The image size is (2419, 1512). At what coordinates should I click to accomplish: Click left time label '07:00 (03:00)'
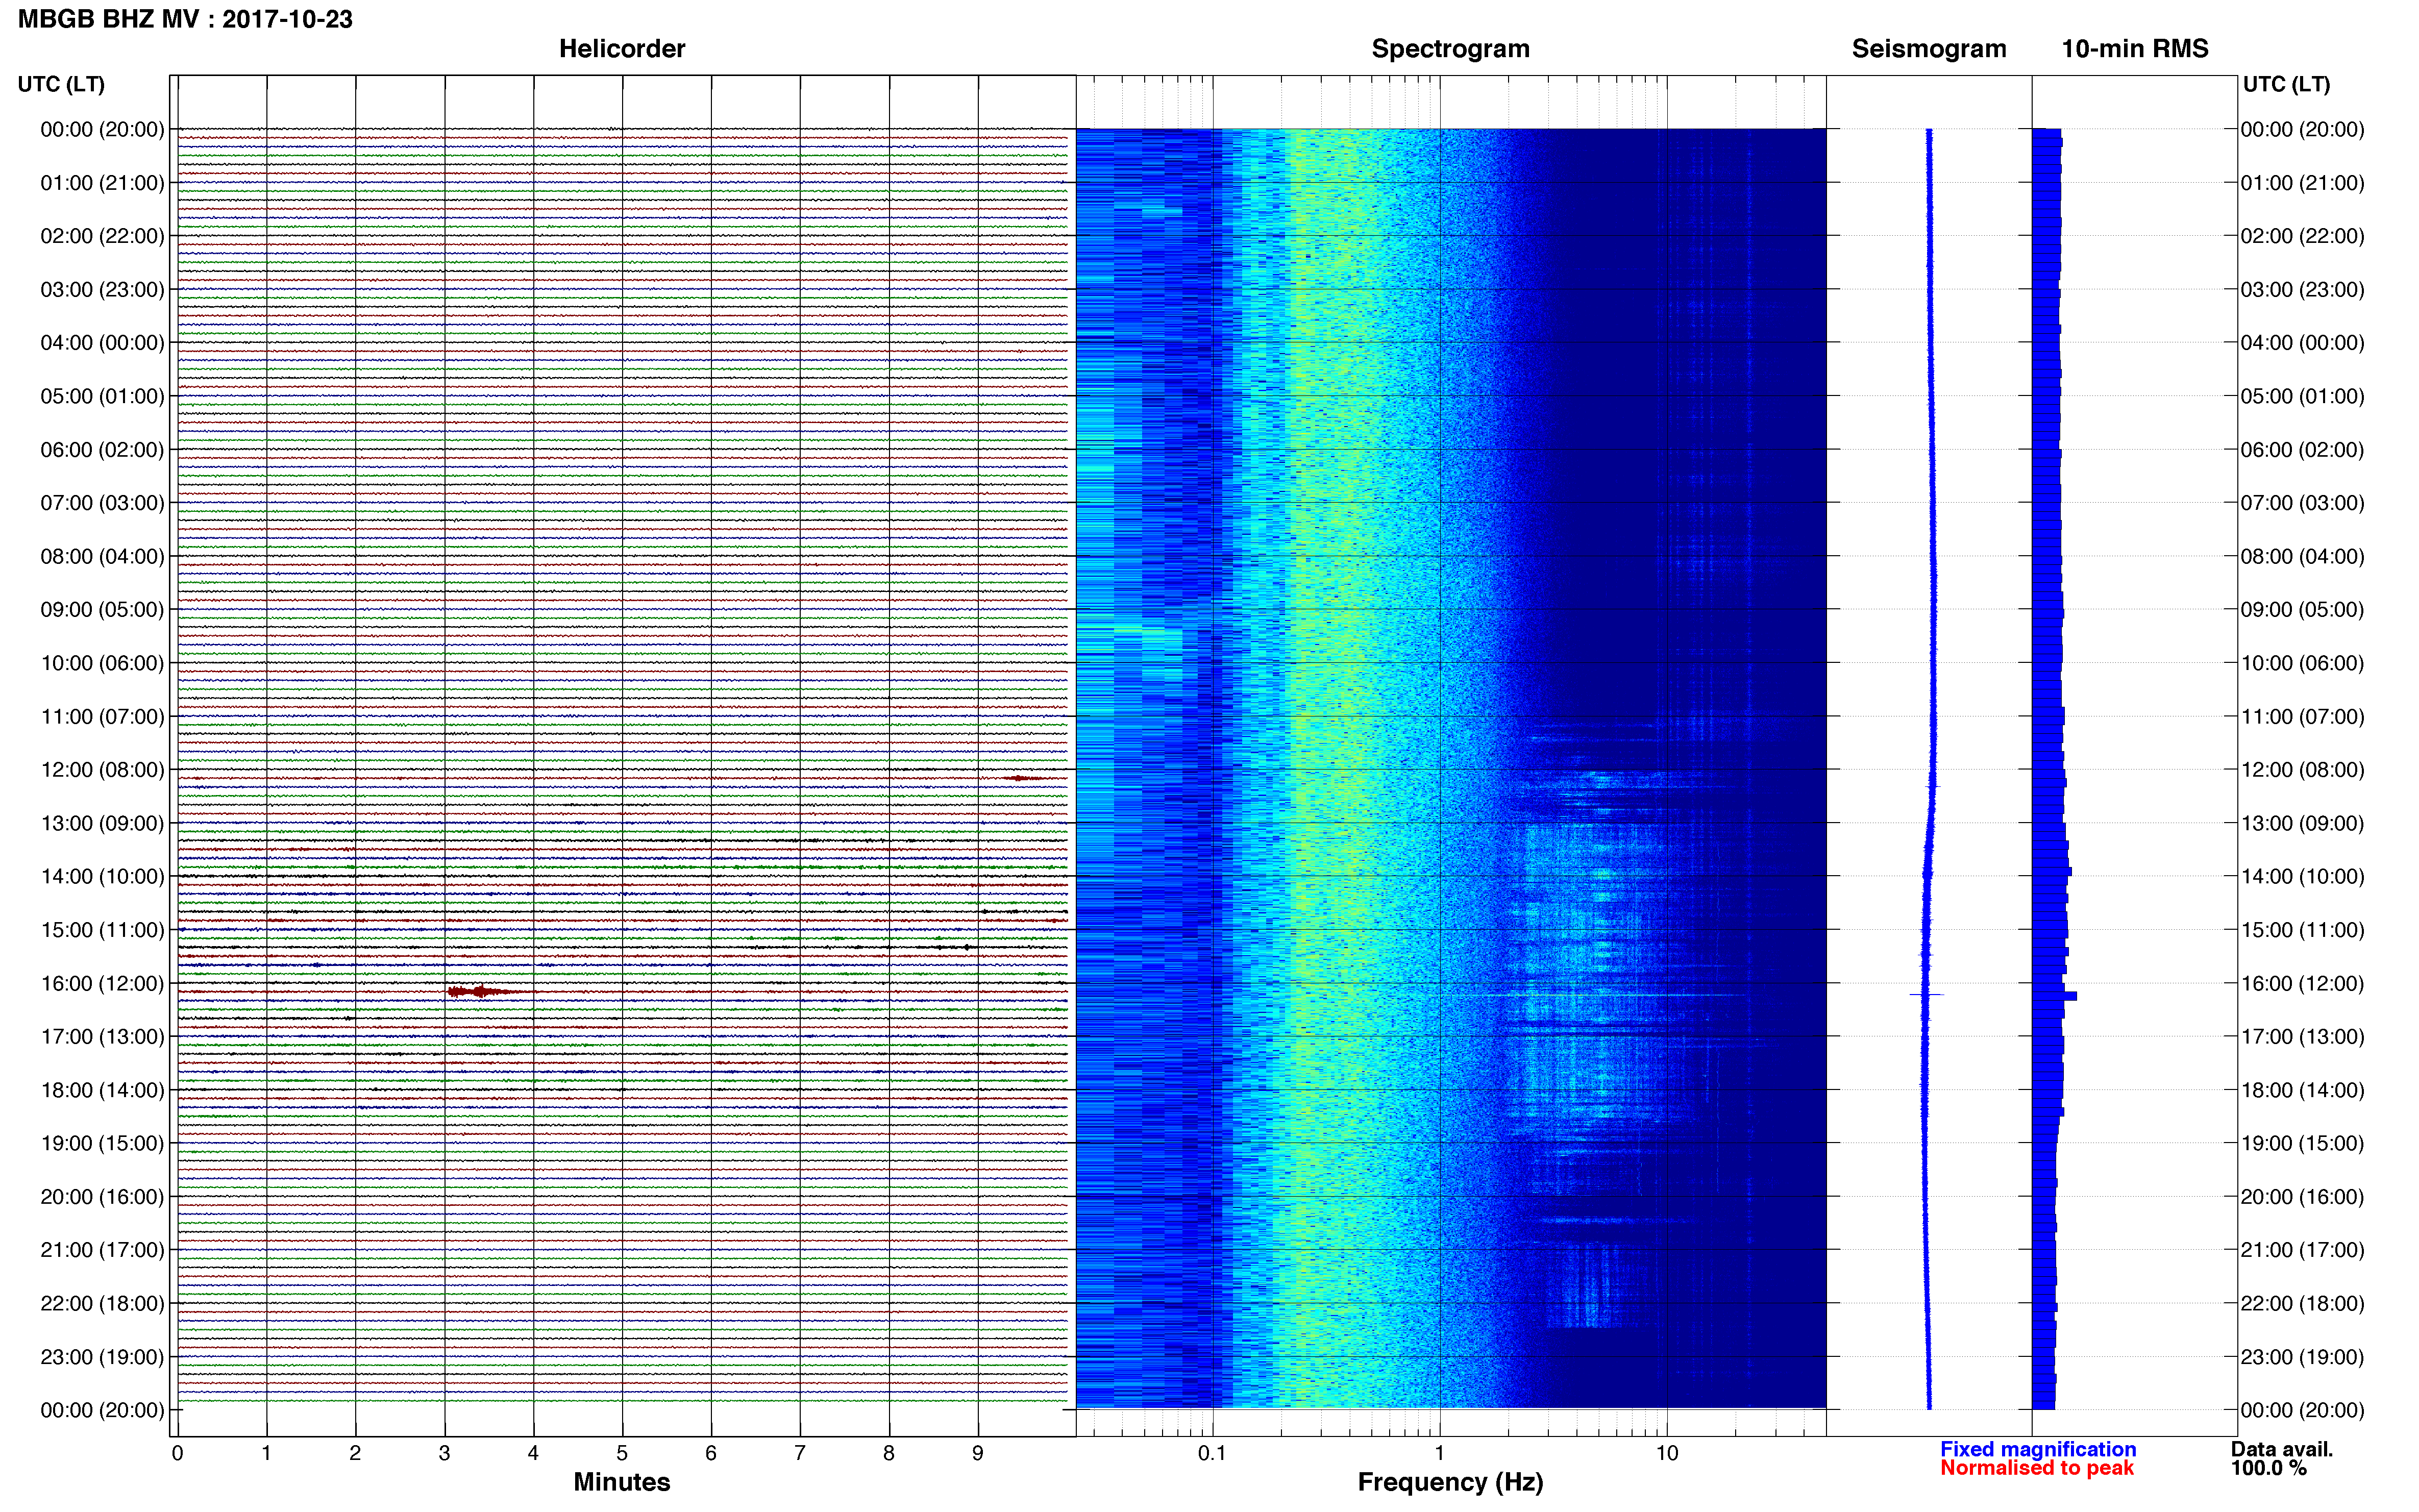(x=102, y=503)
